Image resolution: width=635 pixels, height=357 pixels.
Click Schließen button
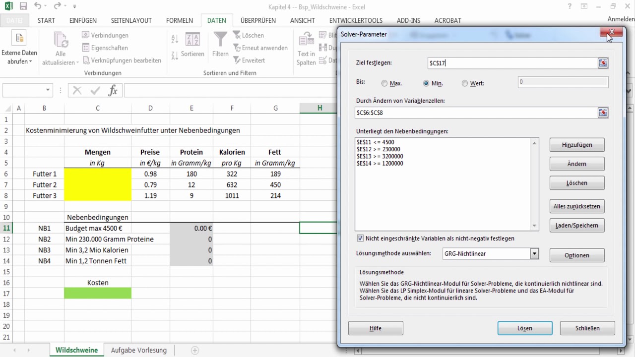[x=587, y=328]
